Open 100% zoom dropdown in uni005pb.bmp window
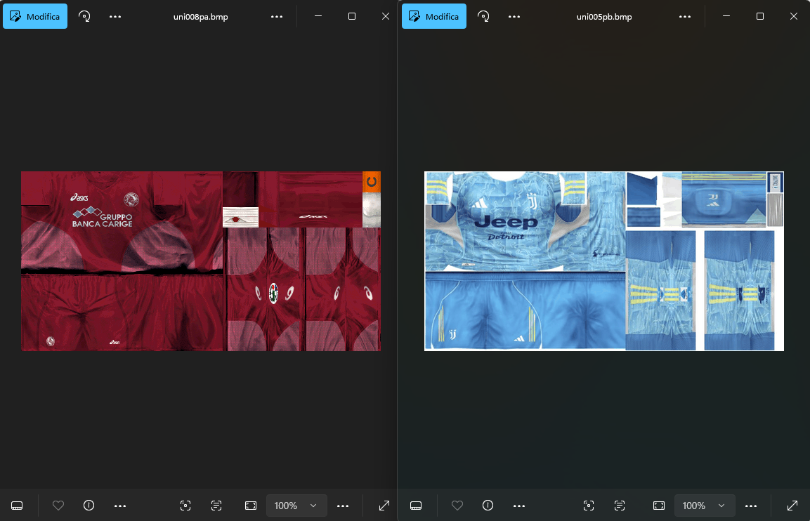The height and width of the screenshot is (521, 810). 704,506
